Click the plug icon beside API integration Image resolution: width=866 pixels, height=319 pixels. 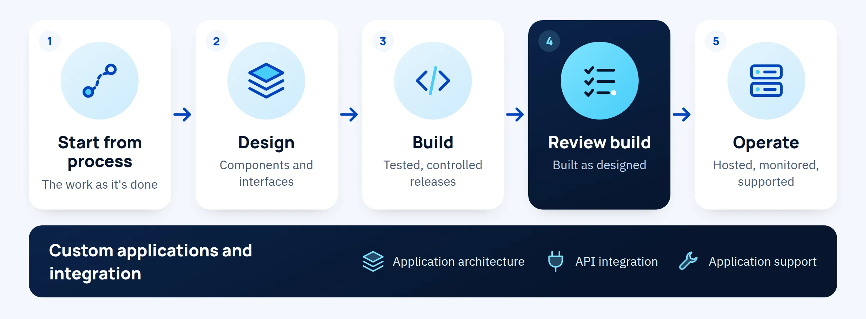click(x=556, y=261)
